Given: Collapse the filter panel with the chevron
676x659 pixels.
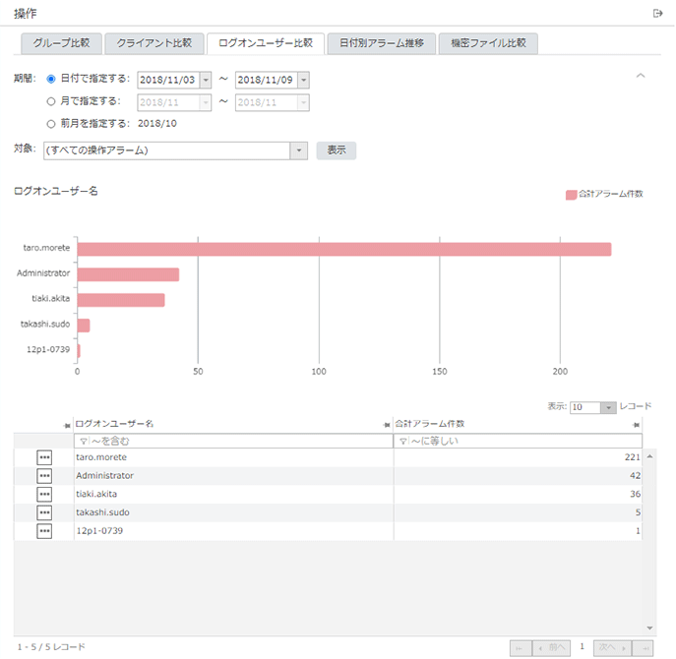Looking at the screenshot, I should point(641,76).
